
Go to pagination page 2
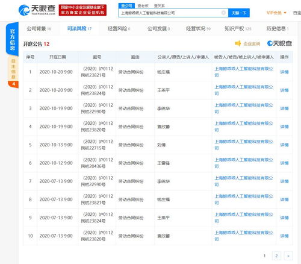(276, 256)
